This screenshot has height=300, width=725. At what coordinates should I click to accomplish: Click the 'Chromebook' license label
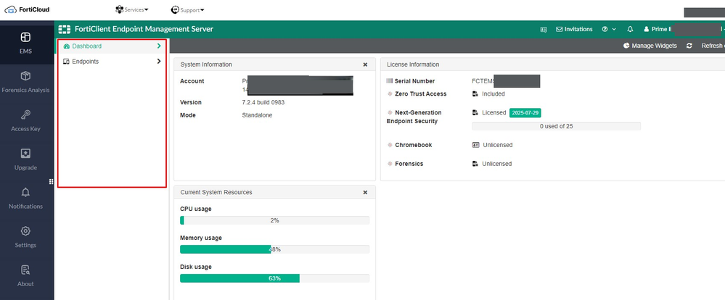[x=414, y=145]
